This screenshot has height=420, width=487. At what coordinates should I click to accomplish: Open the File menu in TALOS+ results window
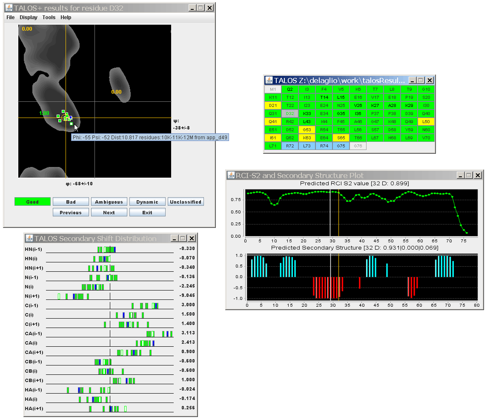point(11,17)
